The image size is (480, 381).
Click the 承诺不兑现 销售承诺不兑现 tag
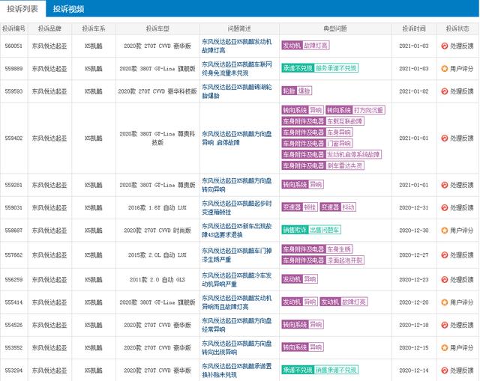(320, 370)
